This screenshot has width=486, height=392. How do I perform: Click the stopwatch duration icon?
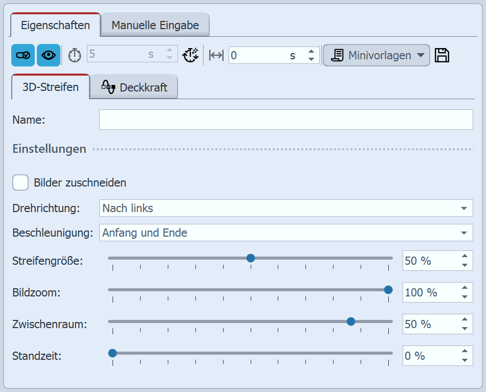[x=75, y=55]
